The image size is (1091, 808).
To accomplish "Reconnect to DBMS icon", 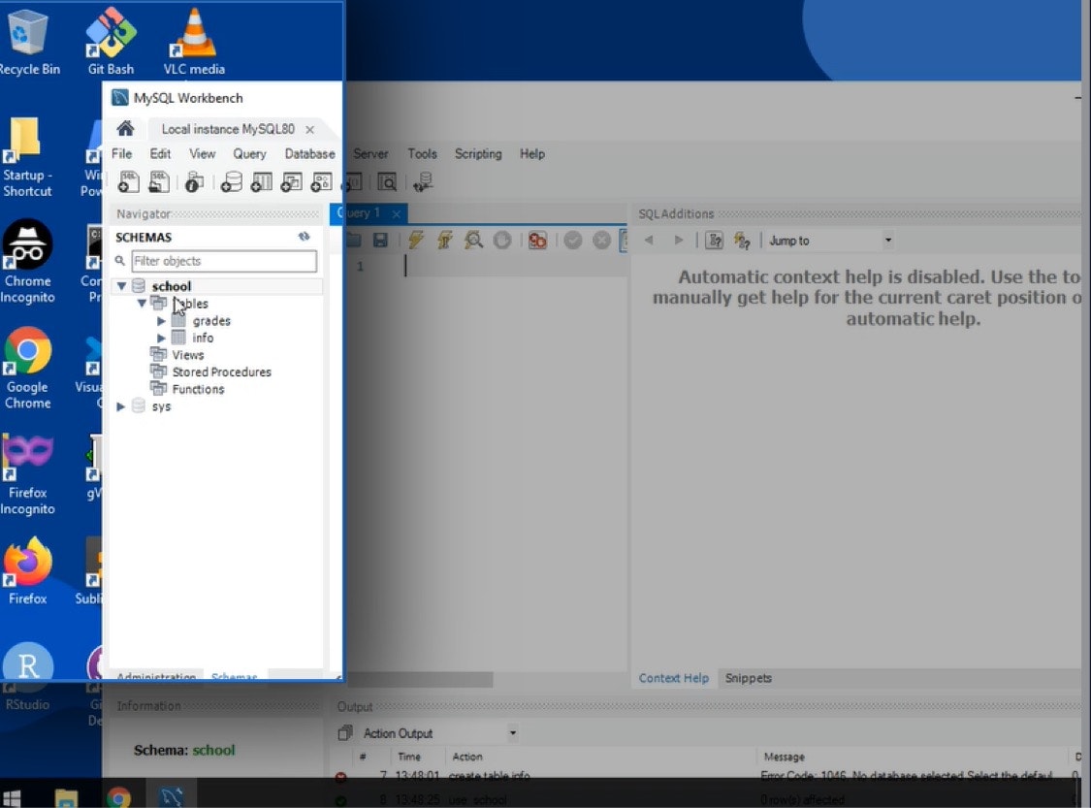I will [423, 182].
